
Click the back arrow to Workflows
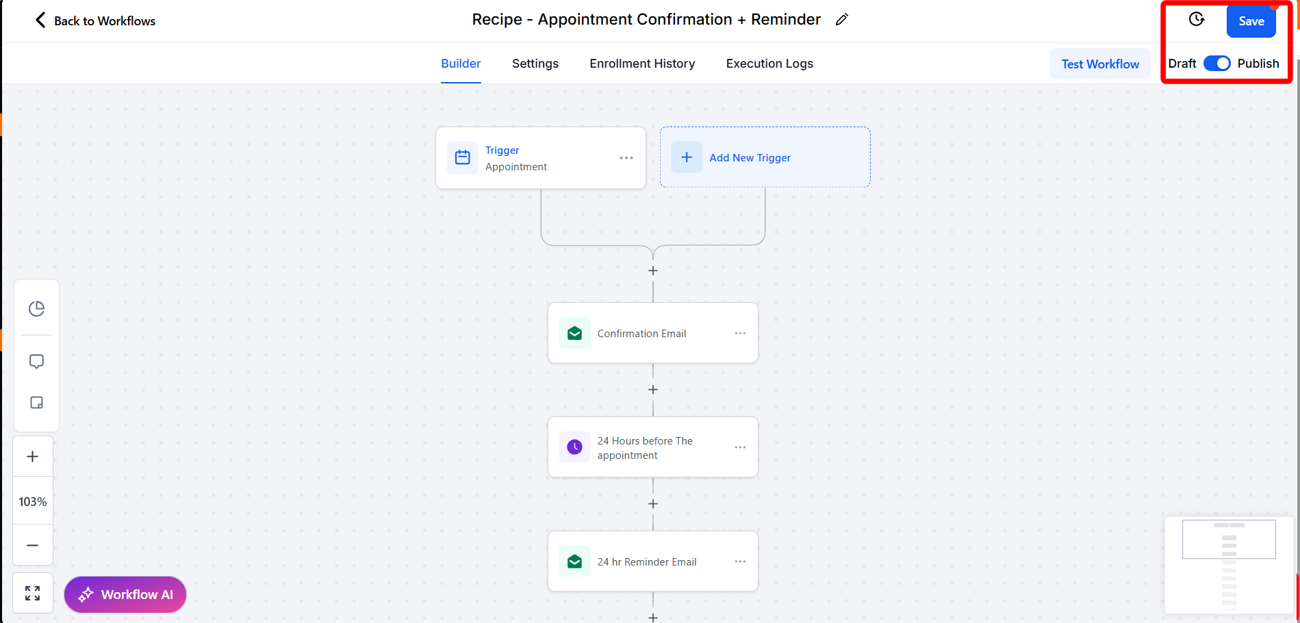(x=40, y=21)
